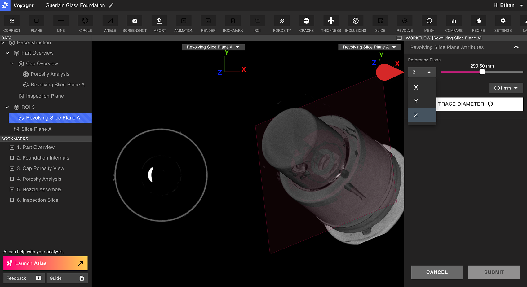Choose Z in the reference plane list

[422, 115]
